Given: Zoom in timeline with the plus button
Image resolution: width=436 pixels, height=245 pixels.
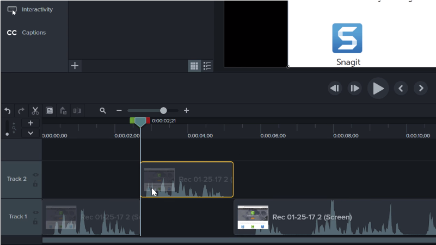Looking at the screenshot, I should click(186, 111).
